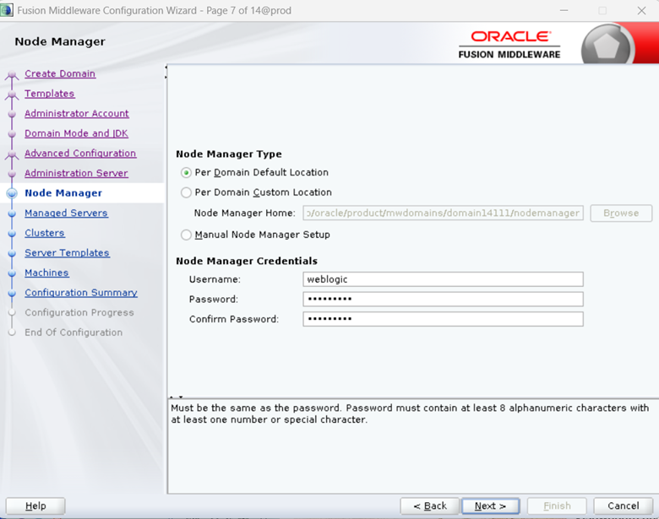Close the wizard window
The height and width of the screenshot is (519, 659).
click(641, 10)
